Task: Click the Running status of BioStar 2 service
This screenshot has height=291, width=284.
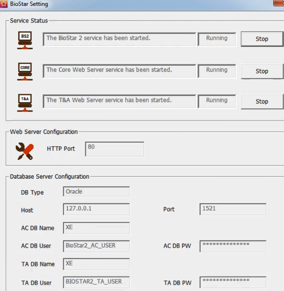Action: point(217,39)
